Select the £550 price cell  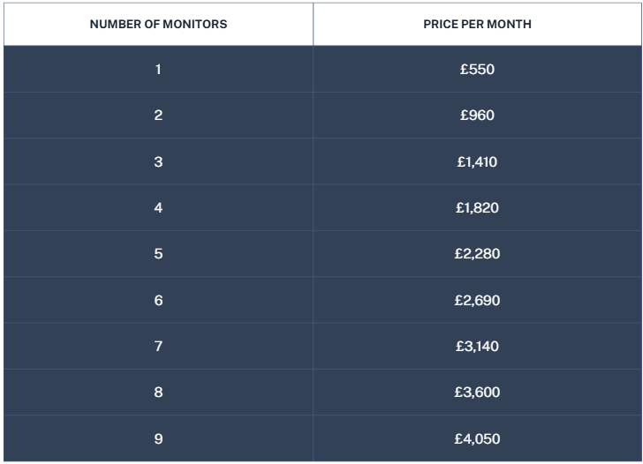click(477, 69)
